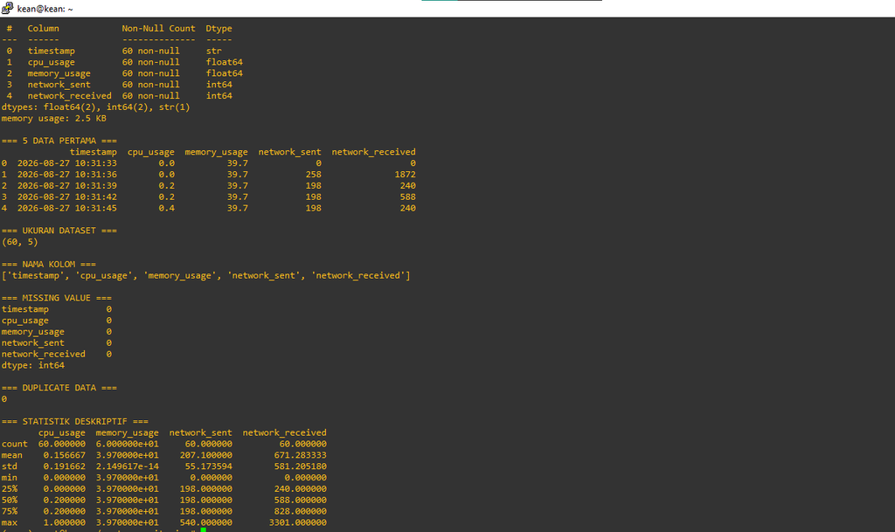
Task: Select the heading "=== UKURAN DATASET ==="
Action: click(59, 231)
